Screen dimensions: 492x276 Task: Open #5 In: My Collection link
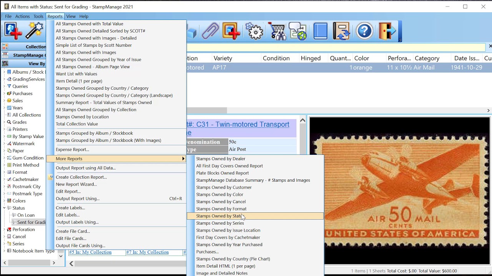[x=90, y=252]
